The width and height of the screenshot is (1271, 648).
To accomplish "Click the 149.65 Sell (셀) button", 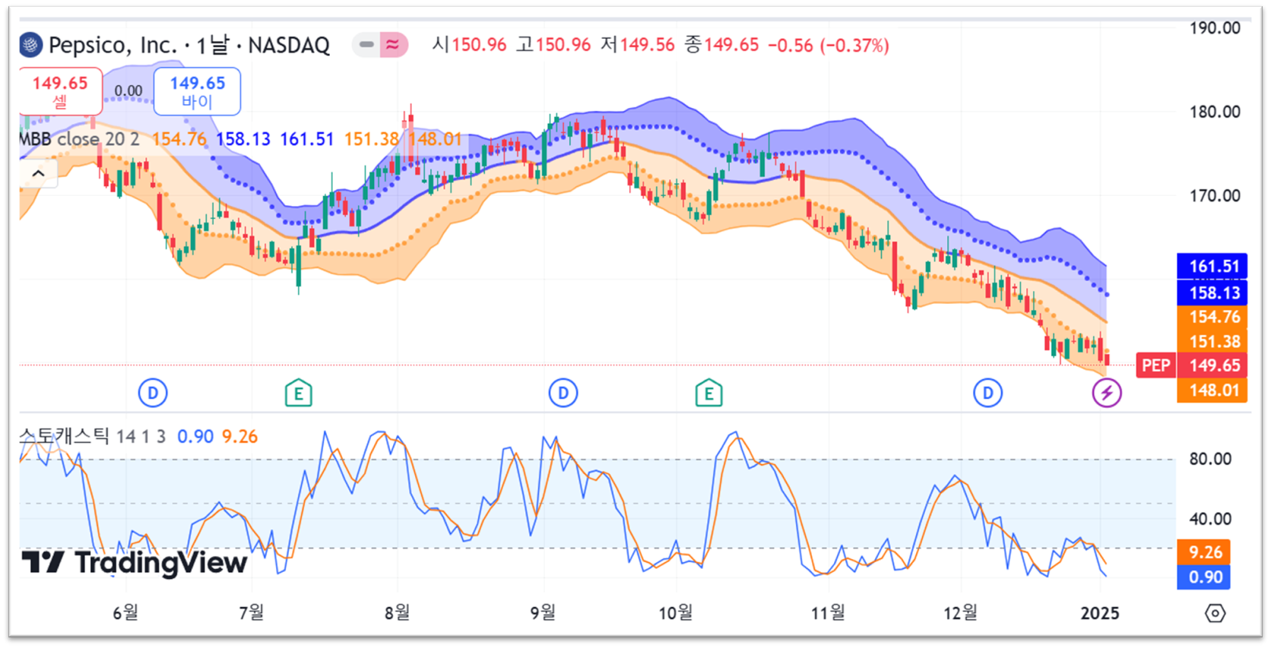I will (60, 91).
